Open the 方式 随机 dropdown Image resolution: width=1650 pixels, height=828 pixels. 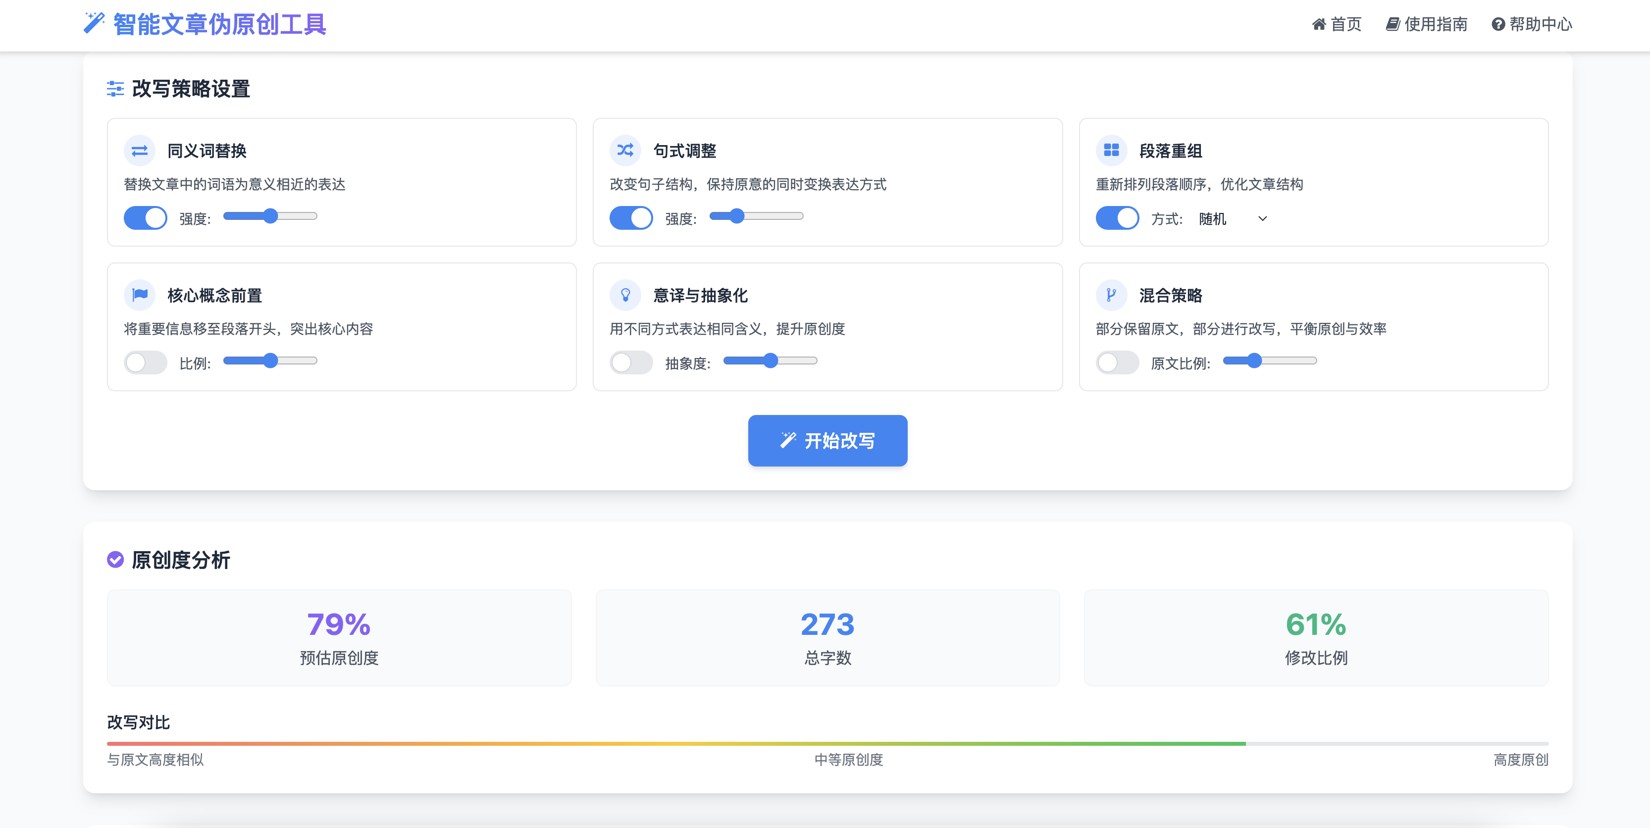pyautogui.click(x=1233, y=219)
